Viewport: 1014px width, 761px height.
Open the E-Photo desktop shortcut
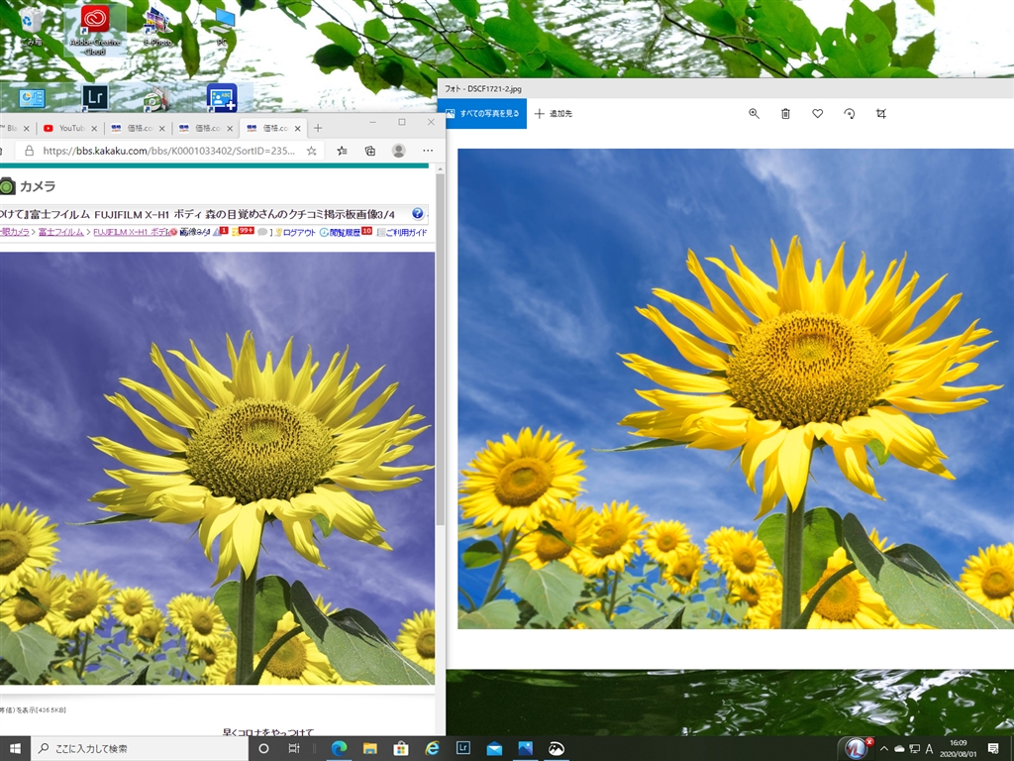click(x=157, y=27)
